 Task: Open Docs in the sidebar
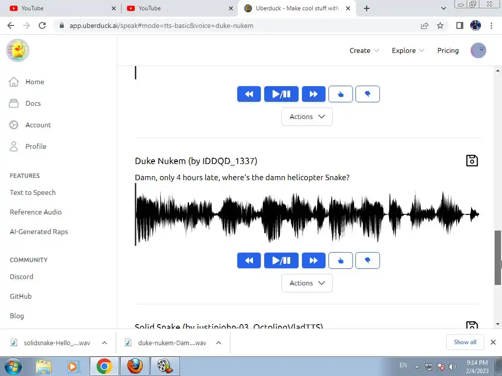25,103
